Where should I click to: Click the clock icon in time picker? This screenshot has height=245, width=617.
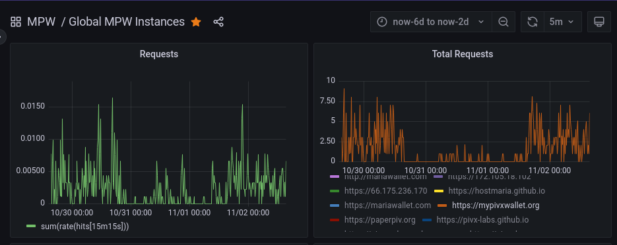[381, 22]
